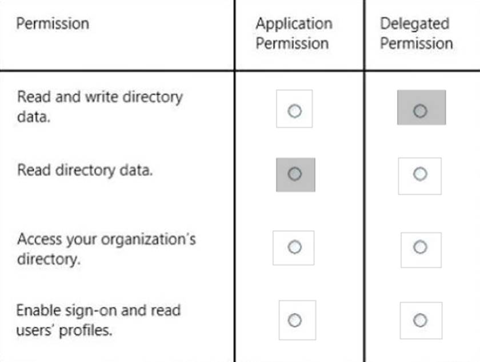Viewport: 480px width, 362px height.
Task: Mark directory read/write as an application permission
Action: [x=294, y=111]
